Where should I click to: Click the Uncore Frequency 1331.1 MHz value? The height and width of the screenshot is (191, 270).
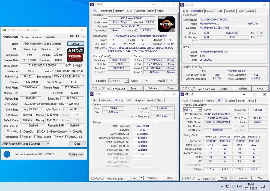(162, 117)
